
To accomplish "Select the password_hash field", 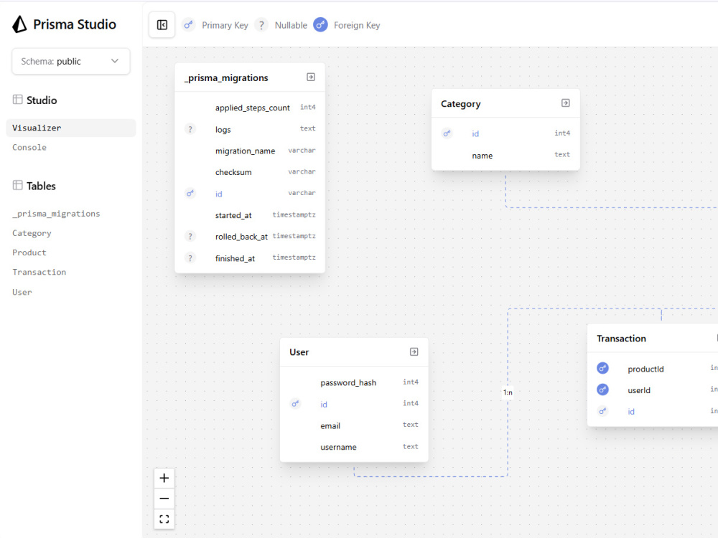I will (x=348, y=382).
